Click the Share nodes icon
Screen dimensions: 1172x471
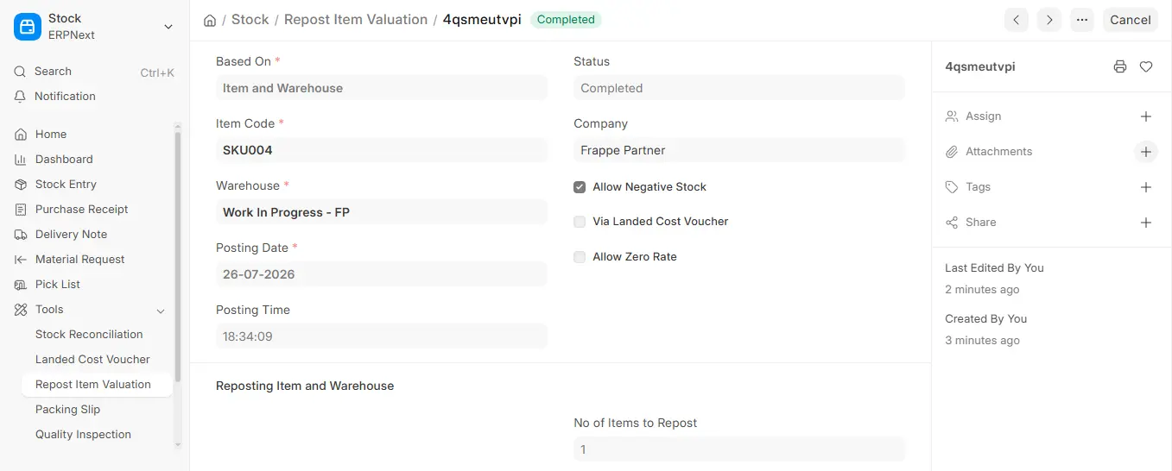pyautogui.click(x=952, y=223)
